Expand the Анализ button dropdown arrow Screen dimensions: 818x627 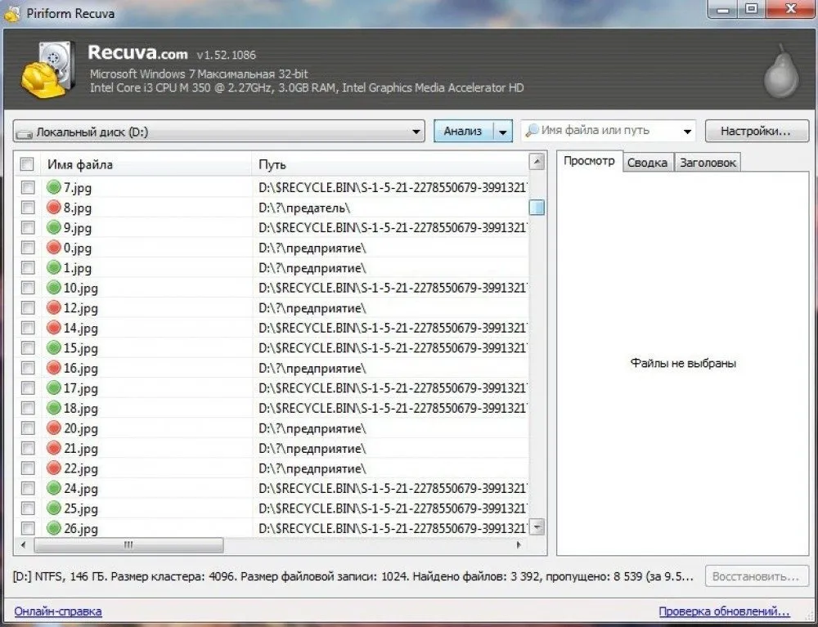[502, 132]
